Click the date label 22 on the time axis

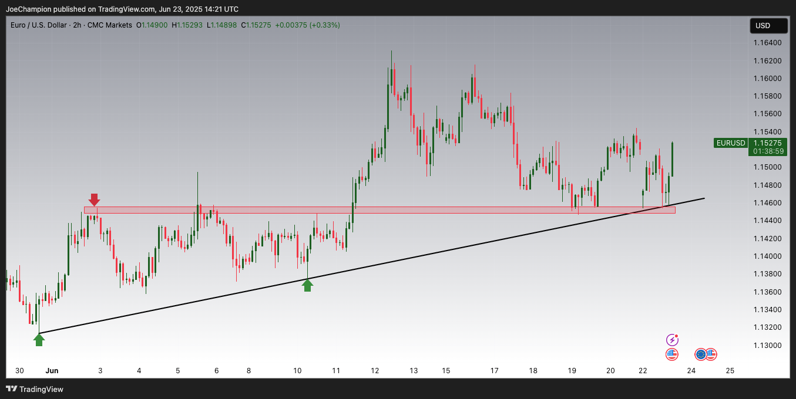pyautogui.click(x=643, y=371)
